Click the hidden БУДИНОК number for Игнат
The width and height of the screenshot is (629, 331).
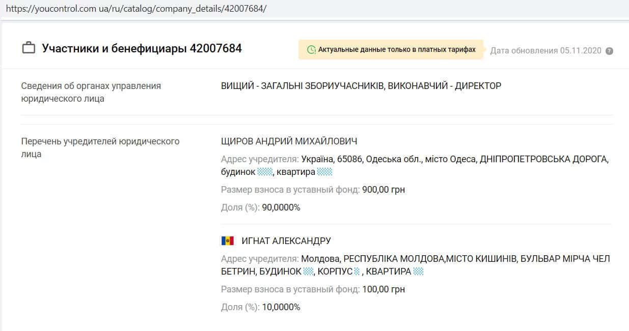coord(308,272)
